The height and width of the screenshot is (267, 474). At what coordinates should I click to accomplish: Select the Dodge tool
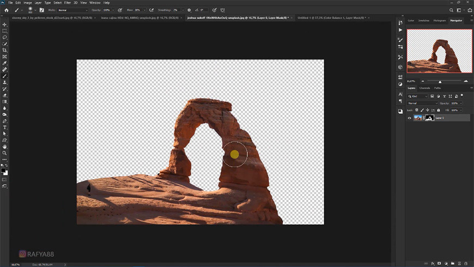4,114
